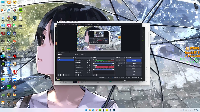
Task: Remove the selected scene using the trash icon
Action: pyautogui.click(x=61, y=75)
